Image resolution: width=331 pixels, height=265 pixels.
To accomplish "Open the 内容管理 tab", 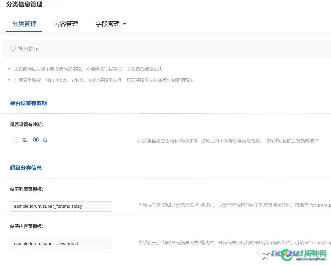I will coord(66,24).
